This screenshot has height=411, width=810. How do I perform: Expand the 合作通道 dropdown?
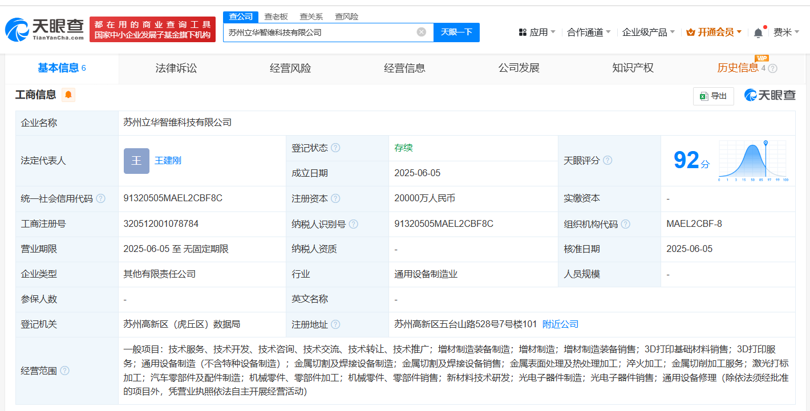coord(589,32)
